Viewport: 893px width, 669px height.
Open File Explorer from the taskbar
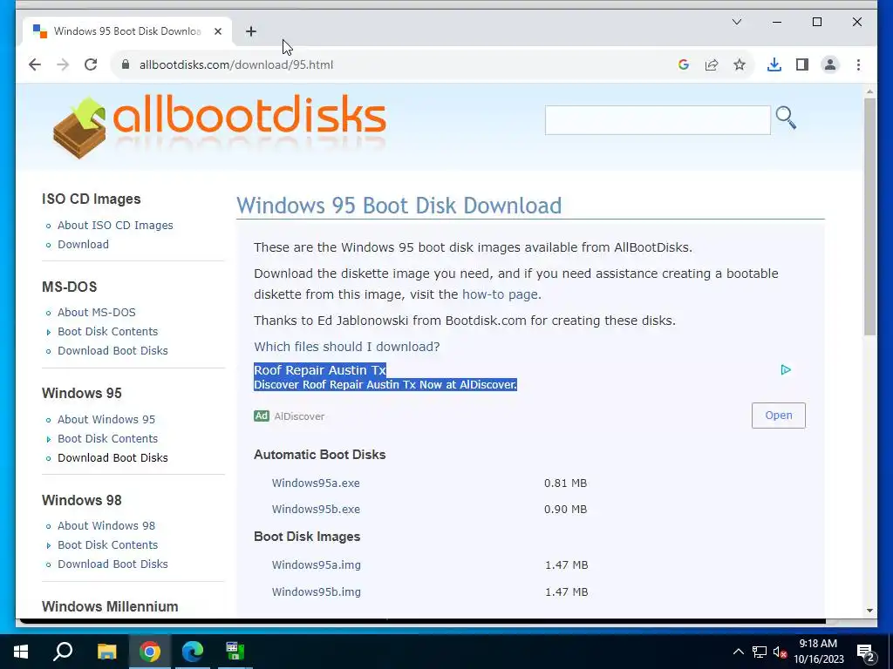coord(106,652)
